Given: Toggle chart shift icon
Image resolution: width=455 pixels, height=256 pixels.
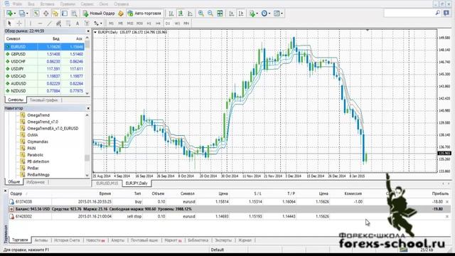Looking at the screenshot, I should tap(241, 14).
